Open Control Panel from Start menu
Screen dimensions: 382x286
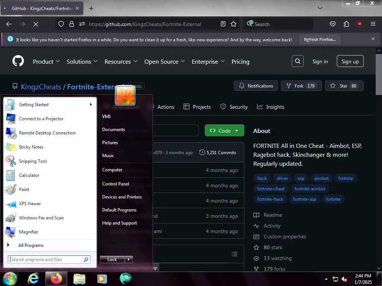(116, 184)
